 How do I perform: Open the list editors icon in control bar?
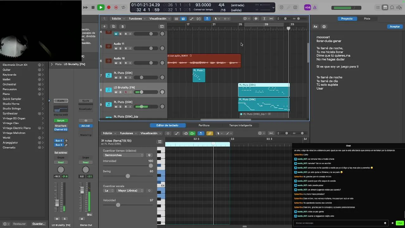(x=378, y=8)
